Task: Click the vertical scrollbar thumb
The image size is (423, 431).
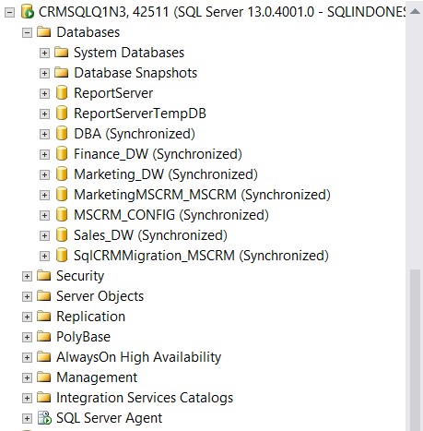Action: (415, 350)
